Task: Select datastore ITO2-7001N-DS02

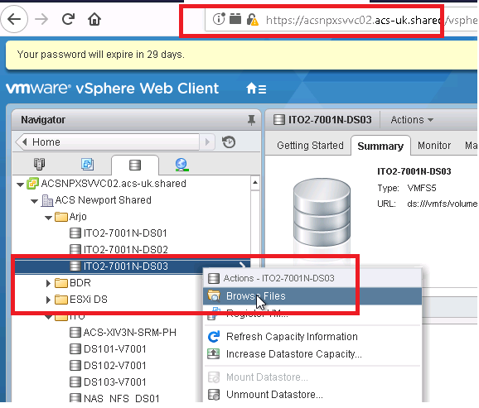Action: [126, 250]
